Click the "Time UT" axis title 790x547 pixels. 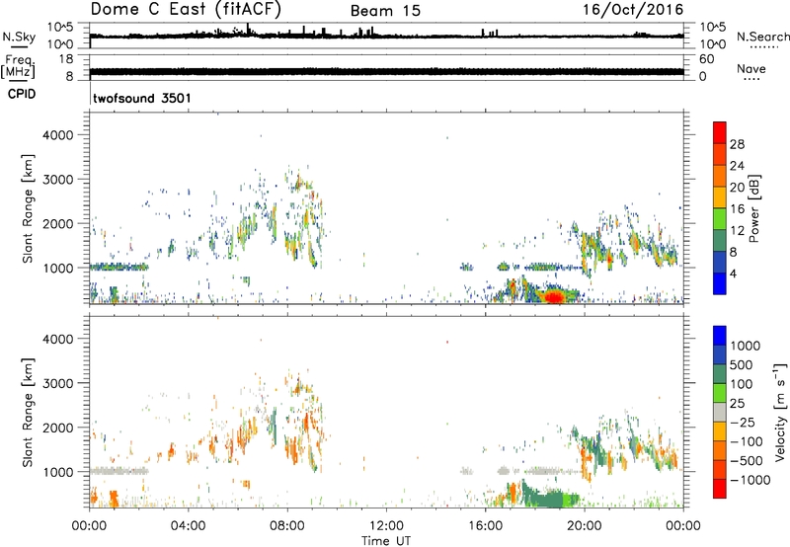click(386, 541)
